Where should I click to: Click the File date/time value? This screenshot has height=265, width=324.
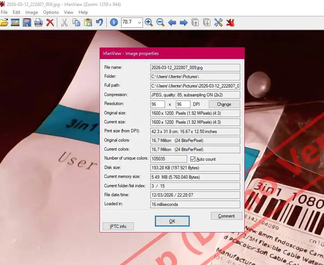[195, 195]
